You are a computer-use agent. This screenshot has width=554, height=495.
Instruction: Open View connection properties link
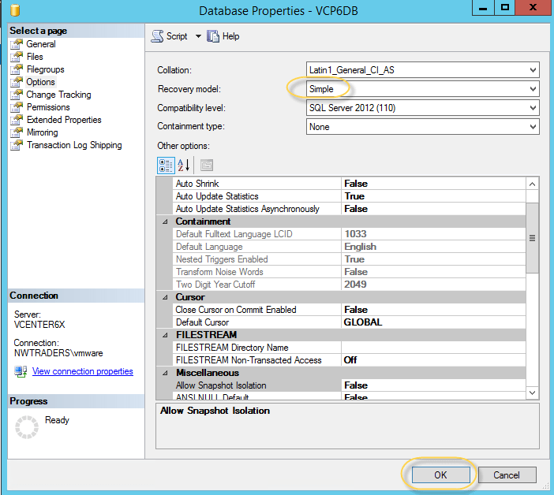82,371
